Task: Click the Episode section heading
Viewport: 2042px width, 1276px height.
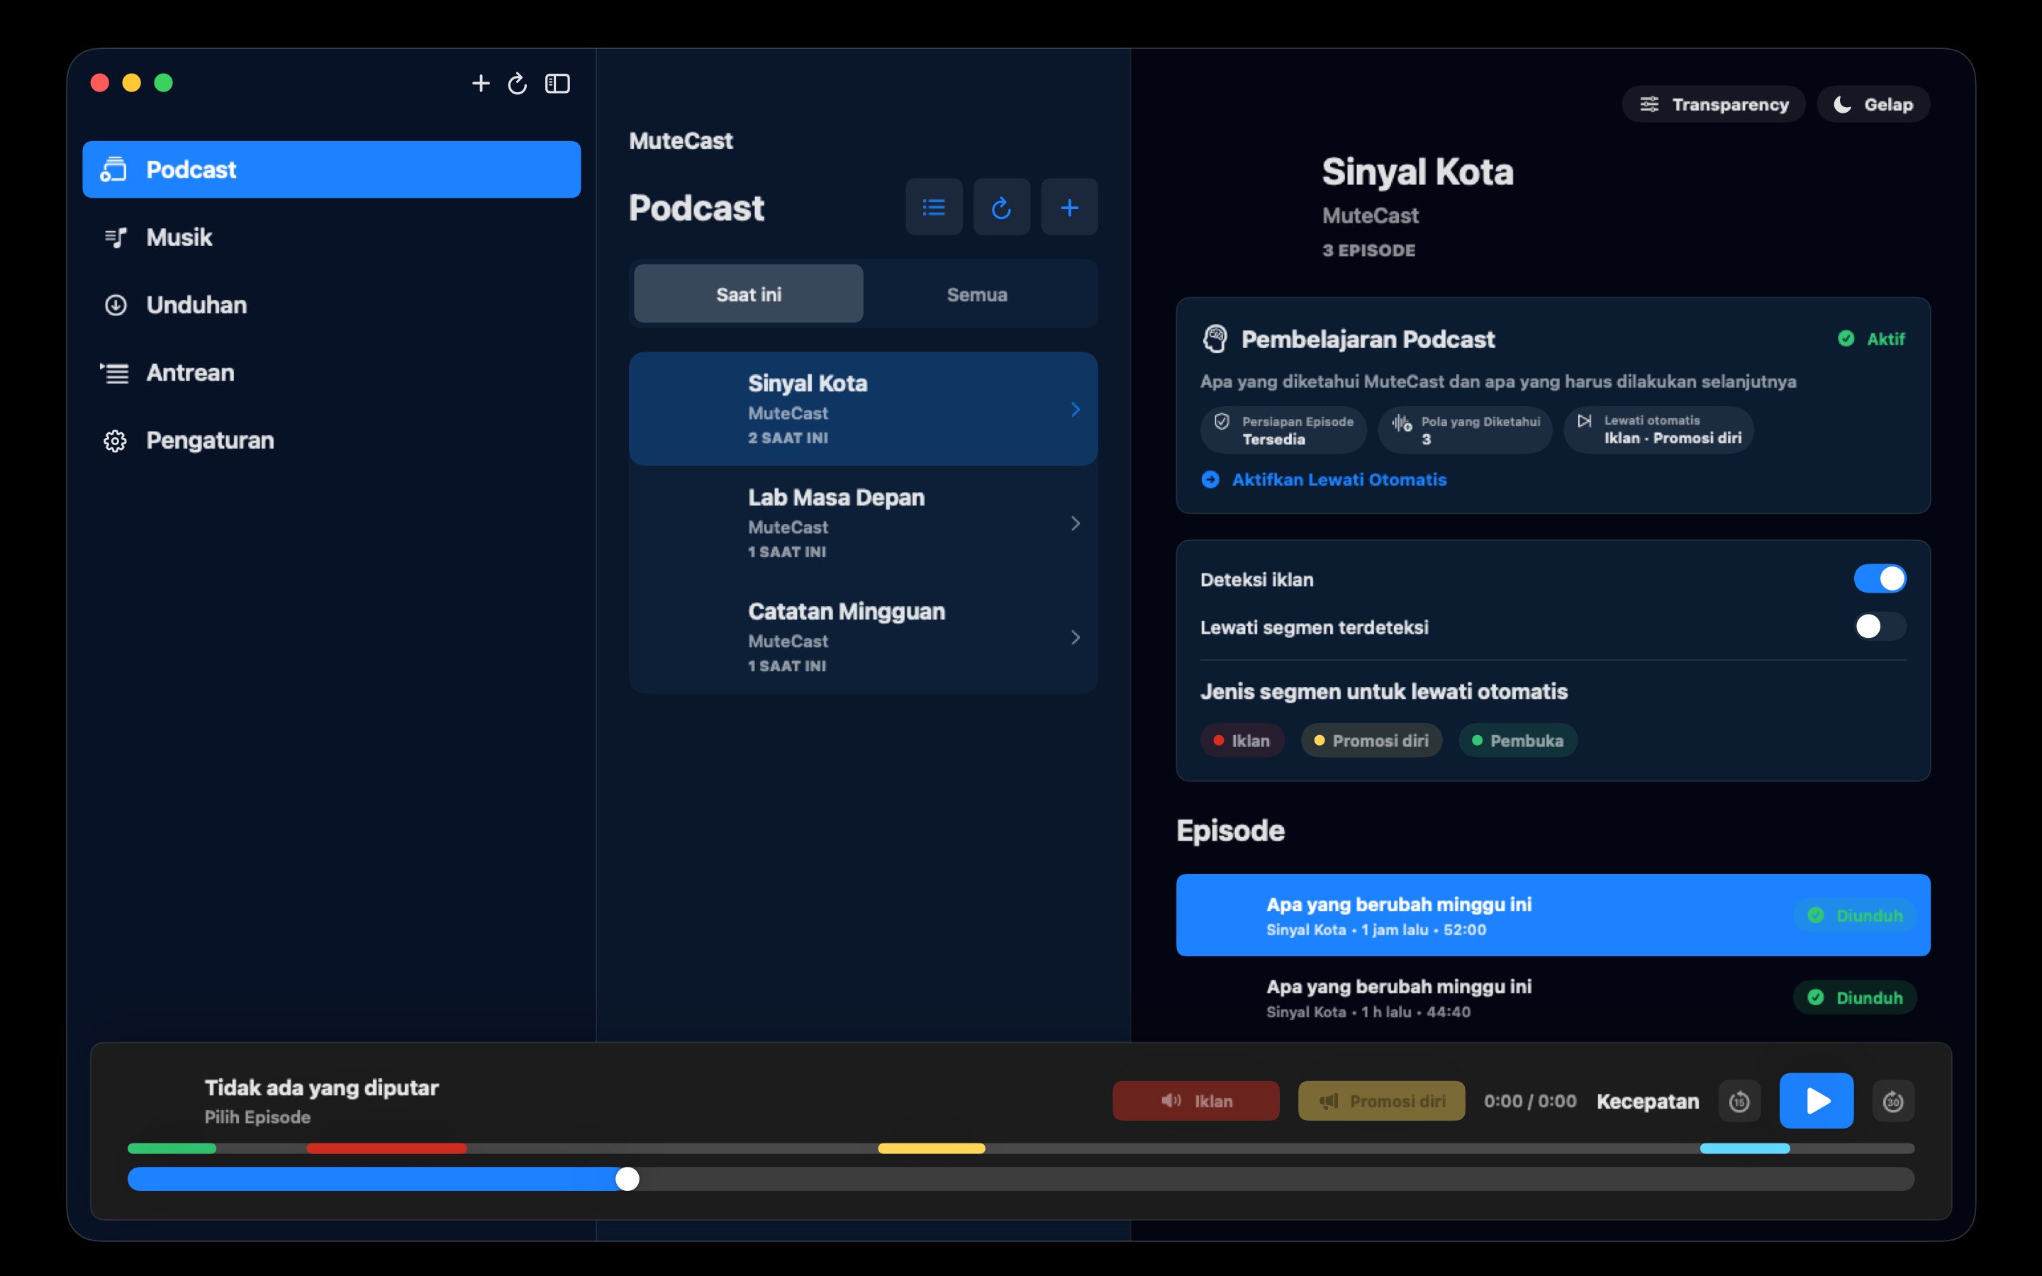Action: (1230, 830)
